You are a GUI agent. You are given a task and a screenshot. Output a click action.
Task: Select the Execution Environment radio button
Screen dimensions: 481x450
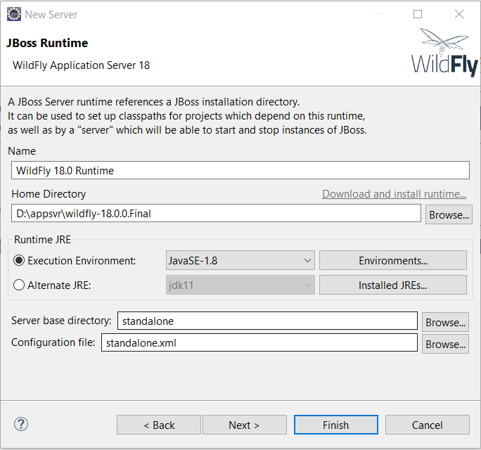pos(19,260)
